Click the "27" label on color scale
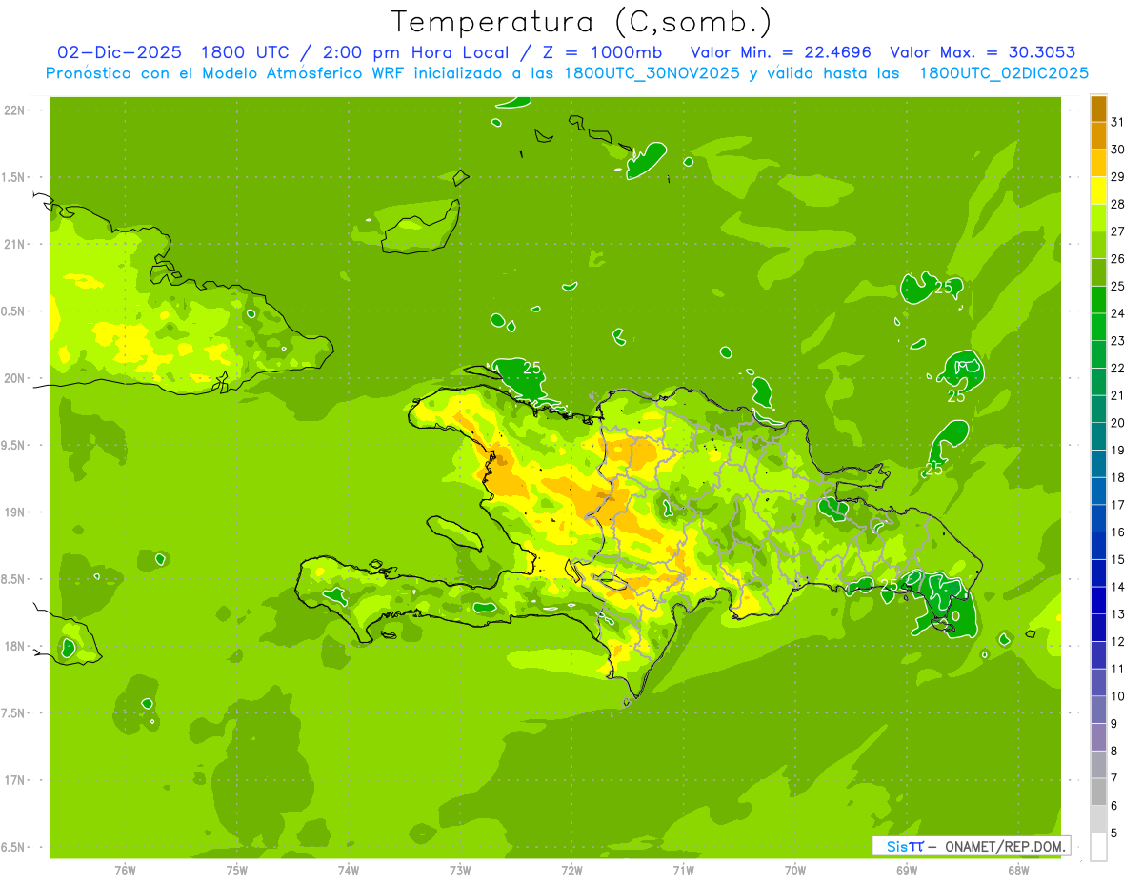 tap(1117, 231)
